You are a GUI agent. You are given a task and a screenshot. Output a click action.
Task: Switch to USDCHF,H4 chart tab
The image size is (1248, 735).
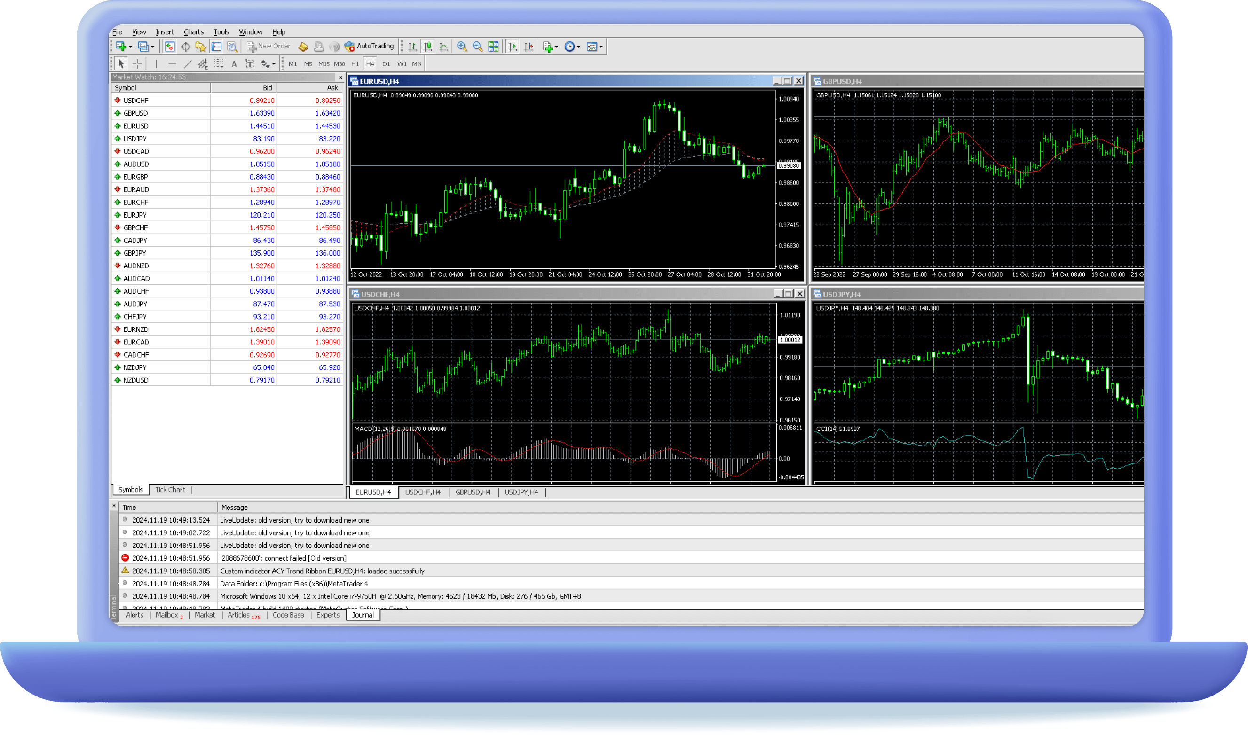(x=423, y=492)
